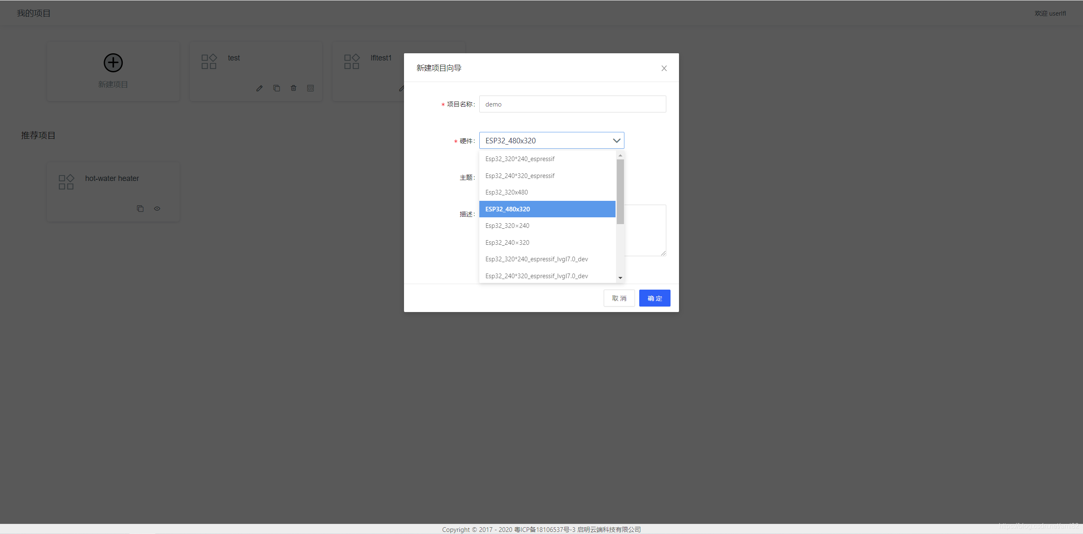Choose Esp32_240*320_espressif option
Image resolution: width=1083 pixels, height=534 pixels.
pos(547,176)
